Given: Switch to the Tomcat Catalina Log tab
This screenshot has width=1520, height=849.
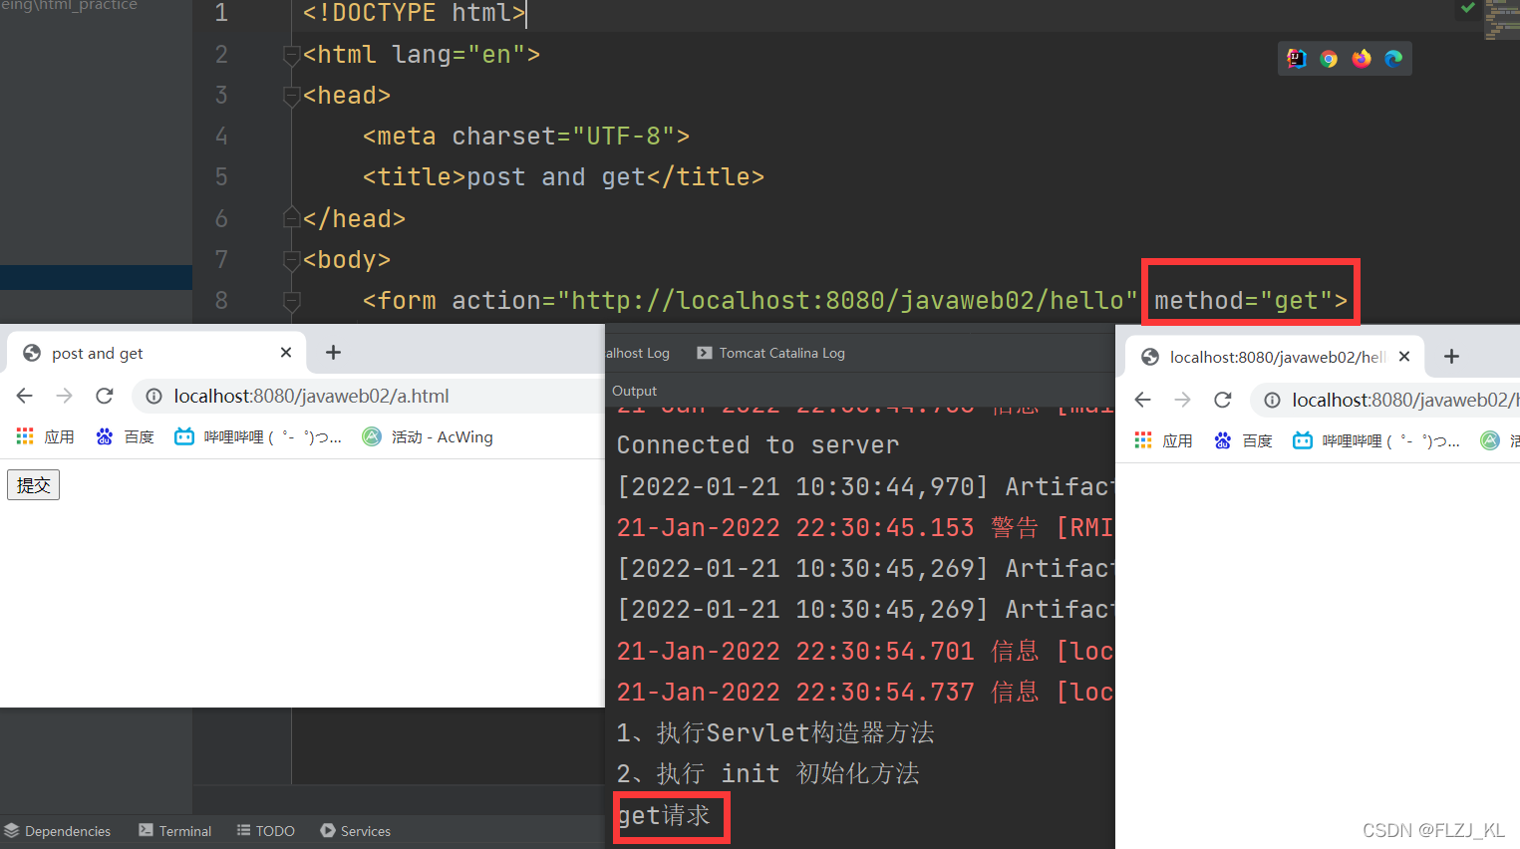Looking at the screenshot, I should point(771,353).
